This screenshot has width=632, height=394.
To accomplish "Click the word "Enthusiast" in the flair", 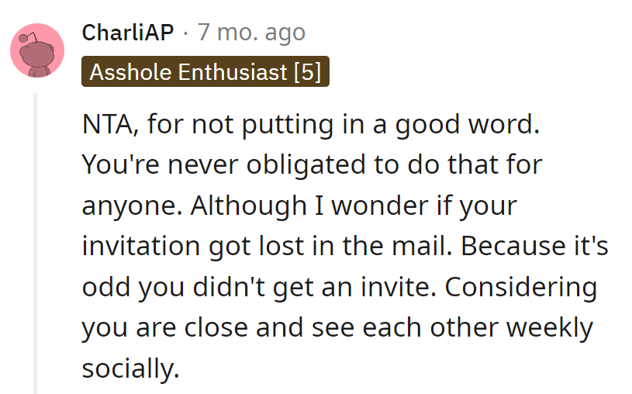I will (233, 72).
